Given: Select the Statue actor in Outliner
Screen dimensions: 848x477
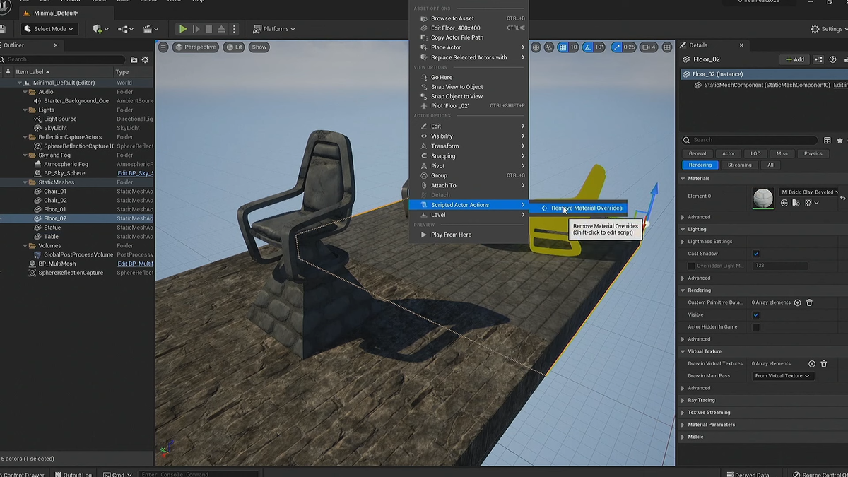Looking at the screenshot, I should (x=52, y=228).
